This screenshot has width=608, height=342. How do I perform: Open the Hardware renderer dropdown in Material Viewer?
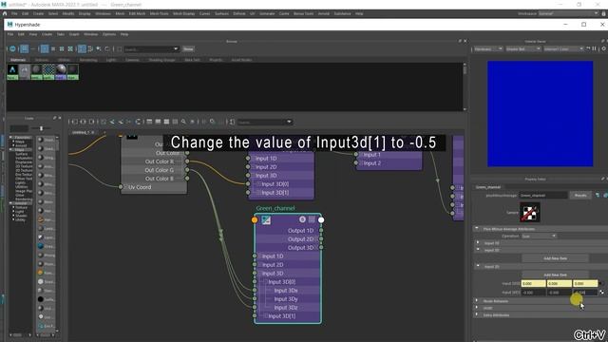pyautogui.click(x=488, y=48)
